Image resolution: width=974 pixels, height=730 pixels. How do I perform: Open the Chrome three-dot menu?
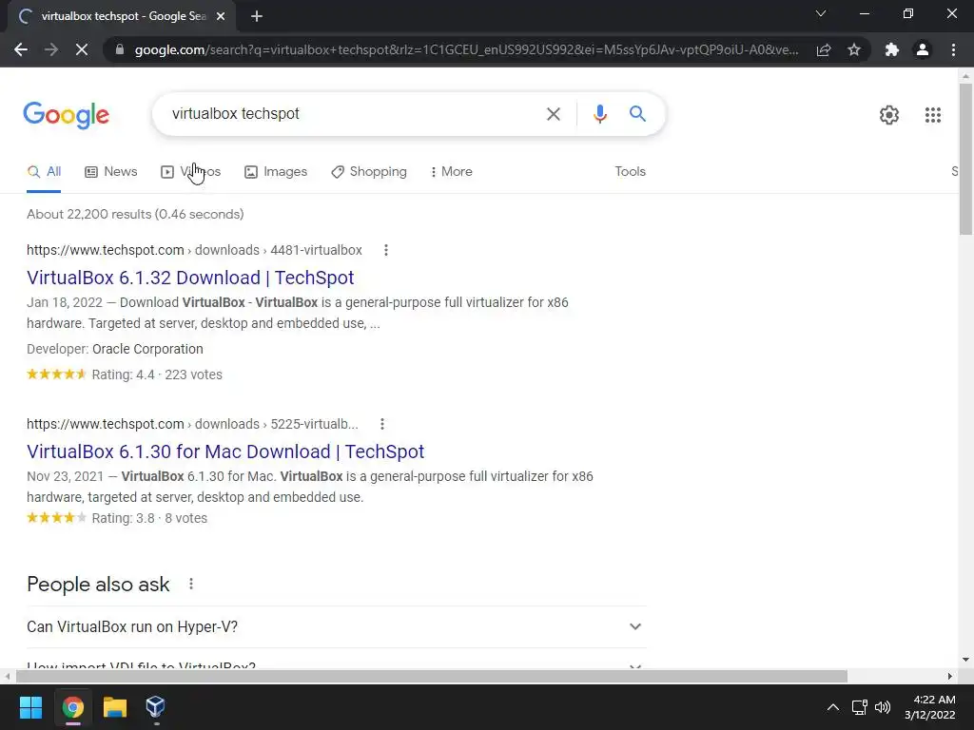click(953, 49)
